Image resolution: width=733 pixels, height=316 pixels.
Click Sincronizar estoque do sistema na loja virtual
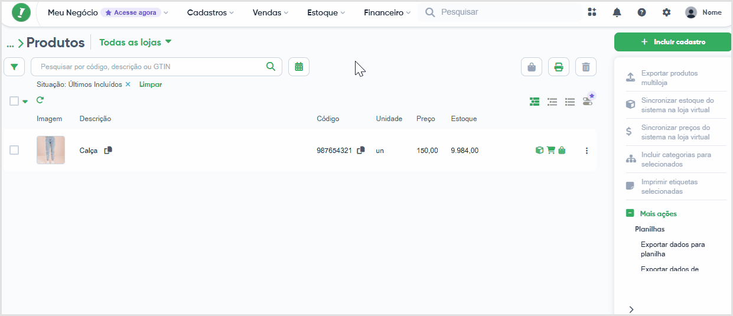pos(677,105)
